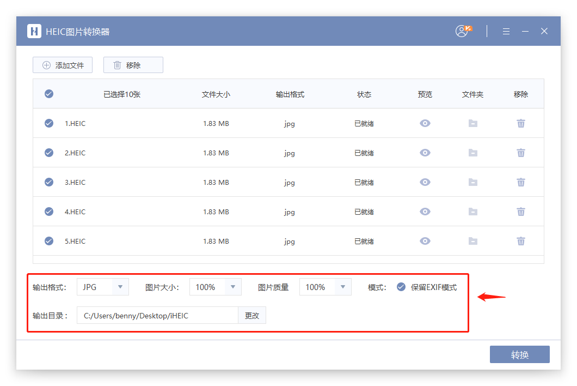577x386 pixels.
Task: Close the HEIC converter window
Action: (544, 31)
